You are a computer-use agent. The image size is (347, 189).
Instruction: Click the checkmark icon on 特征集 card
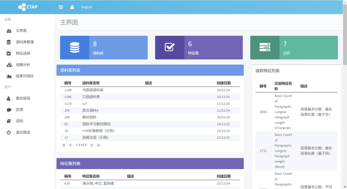click(x=170, y=47)
